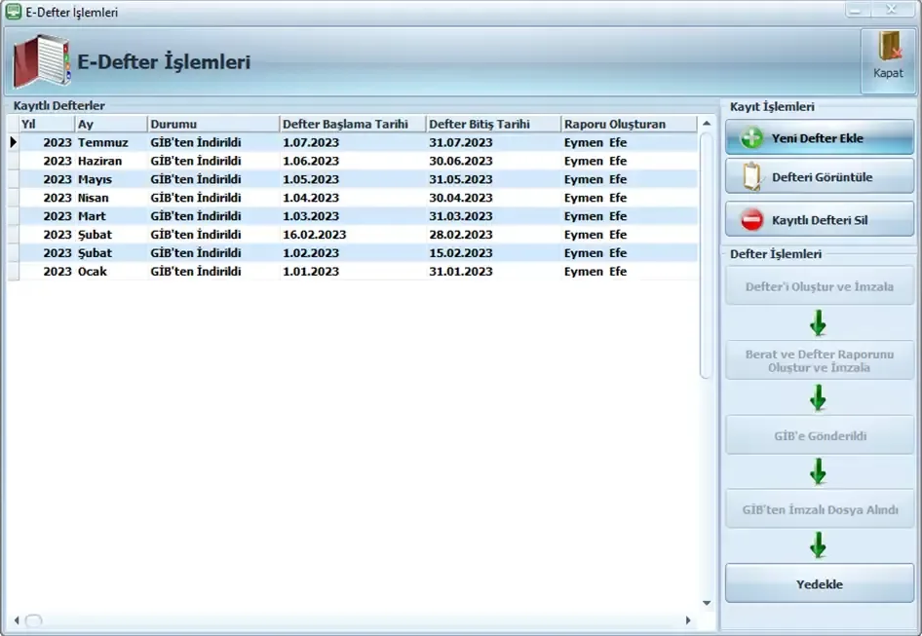This screenshot has height=636, width=922.
Task: Close the window with the title bar X
Action: [x=892, y=10]
